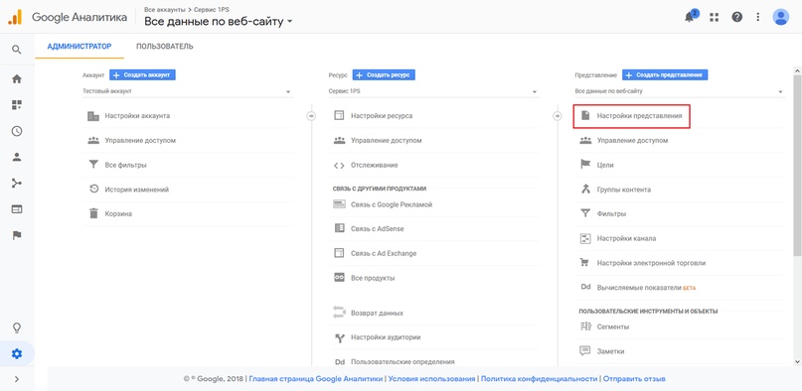Switch to the Пользователь tab
The height and width of the screenshot is (391, 802).
tap(165, 47)
